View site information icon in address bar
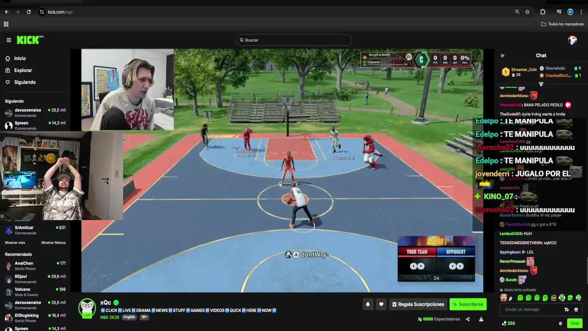 pos(42,12)
